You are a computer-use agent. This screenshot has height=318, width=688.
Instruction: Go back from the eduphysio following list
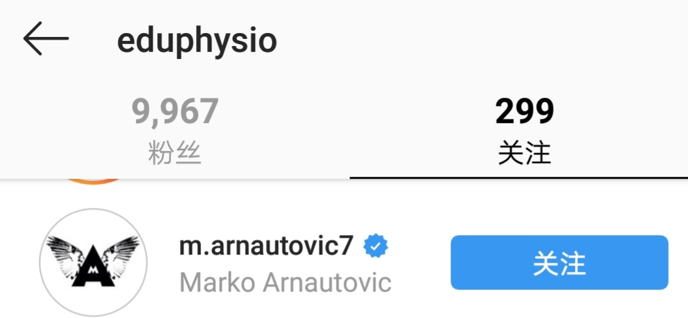pos(46,39)
